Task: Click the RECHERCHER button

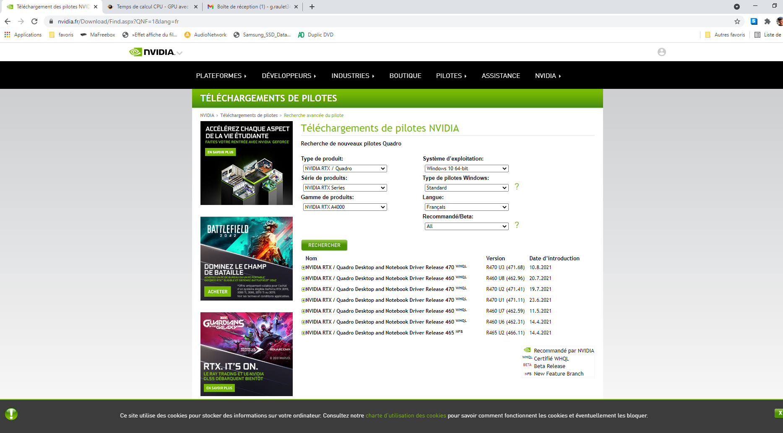Action: pyautogui.click(x=324, y=245)
